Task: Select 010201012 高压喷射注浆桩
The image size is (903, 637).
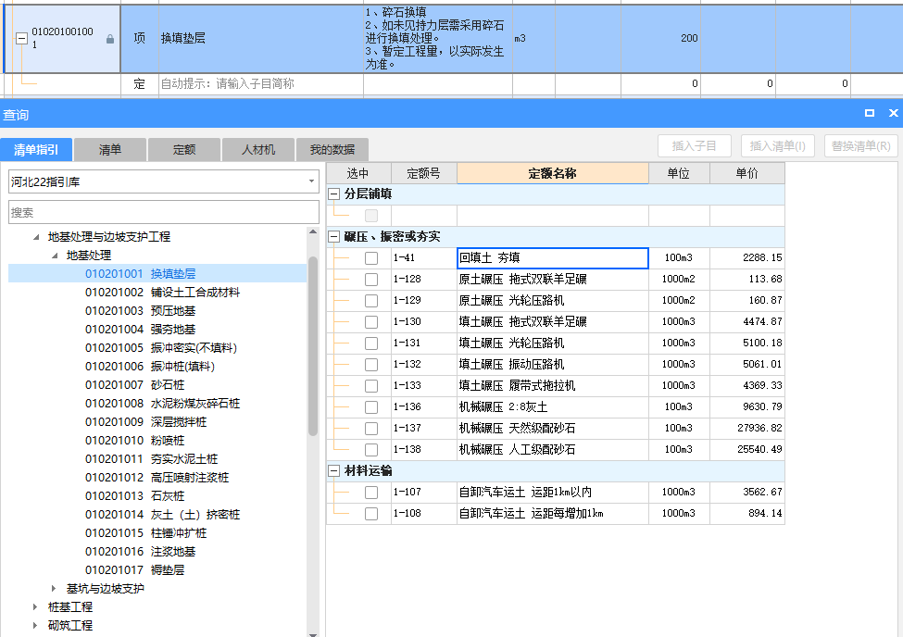Action: tap(157, 478)
